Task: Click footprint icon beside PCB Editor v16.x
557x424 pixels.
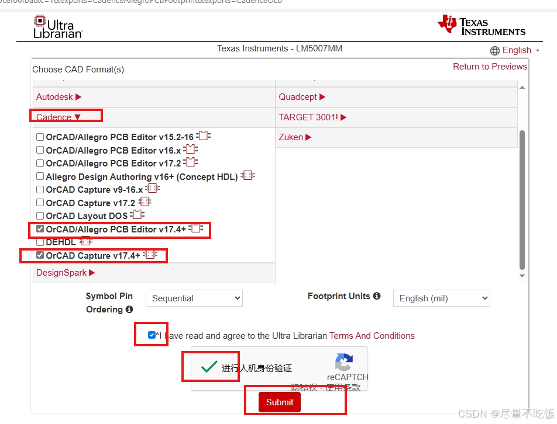Action: point(190,150)
